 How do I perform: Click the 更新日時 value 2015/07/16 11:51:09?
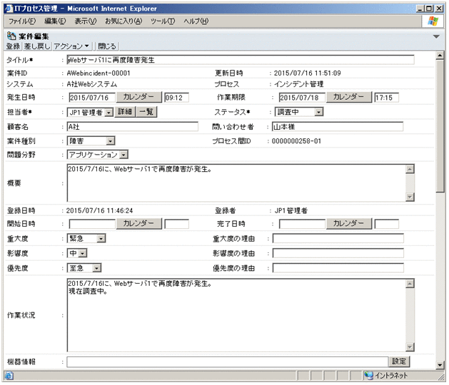point(307,73)
